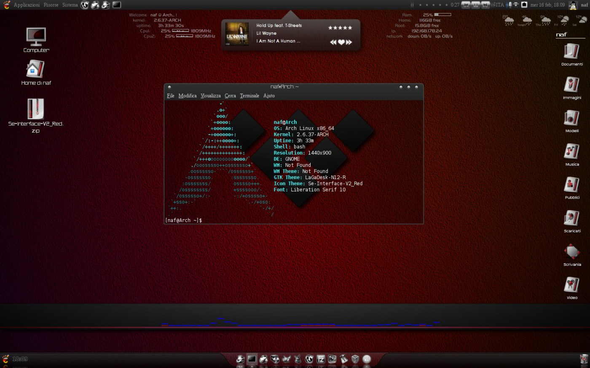Open the Applicazioni menu
590x368 pixels.
(27, 5)
